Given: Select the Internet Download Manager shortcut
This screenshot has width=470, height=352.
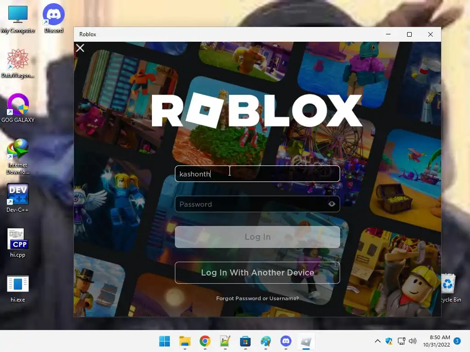Looking at the screenshot, I should click(x=18, y=157).
